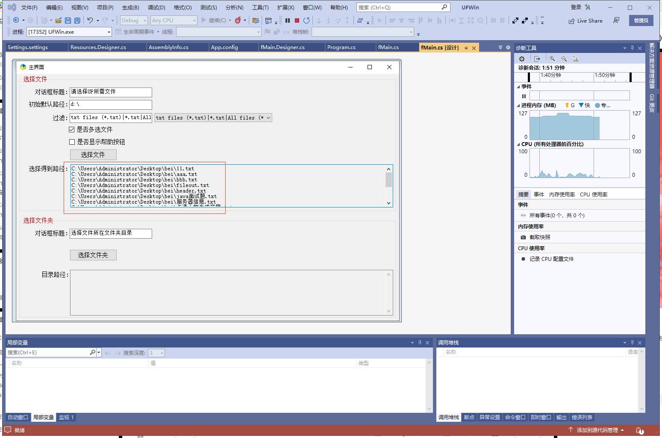Image resolution: width=662 pixels, height=438 pixels.
Task: Open designer tab settings gear
Action: pos(508,47)
